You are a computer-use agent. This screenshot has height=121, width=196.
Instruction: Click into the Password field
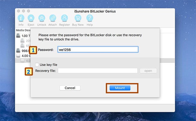click(x=98, y=50)
